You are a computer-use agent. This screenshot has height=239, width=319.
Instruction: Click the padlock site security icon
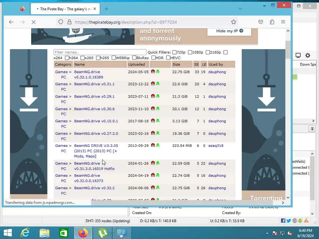(x=69, y=22)
